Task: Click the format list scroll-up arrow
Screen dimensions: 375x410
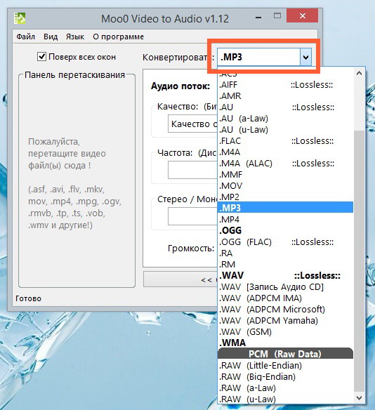Action: [359, 74]
